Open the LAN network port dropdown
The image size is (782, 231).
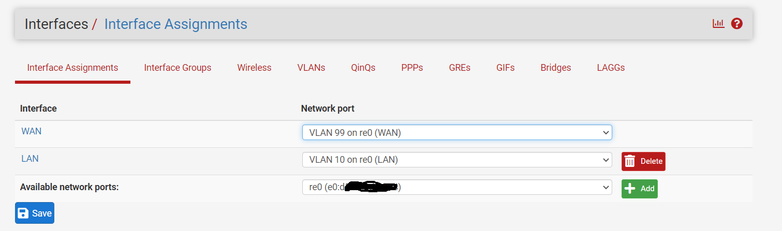coord(457,160)
